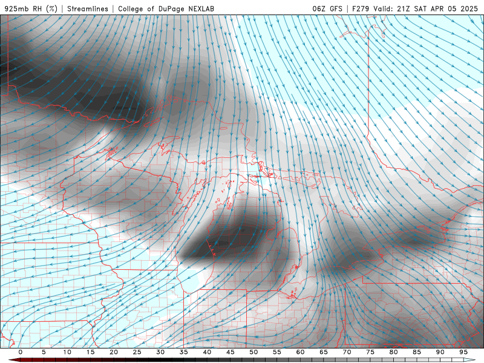The image size is (484, 363).
Task: Click "College of DuPage NEXLAB" header text
Action: (166, 8)
